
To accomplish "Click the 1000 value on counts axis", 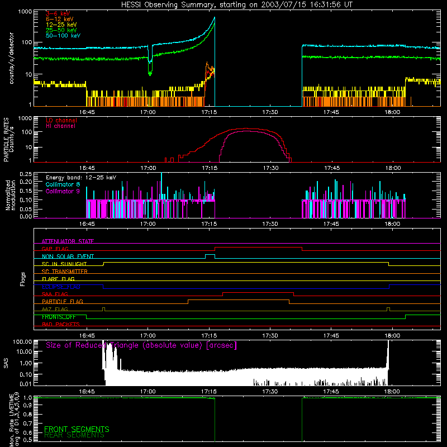I will click(25, 12).
